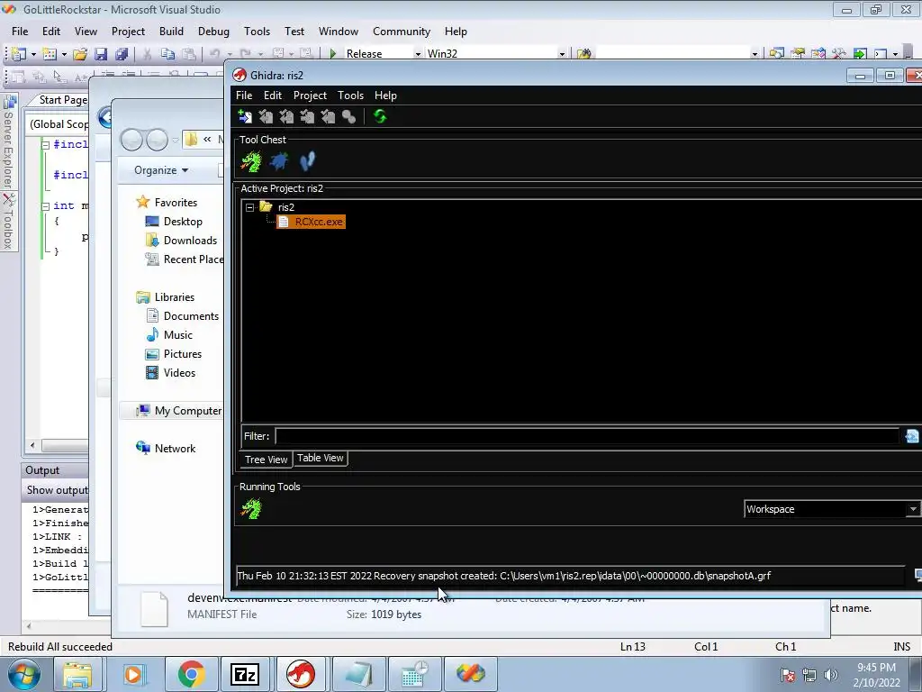Open the (Global Scope) combo box
Image resolution: width=922 pixels, height=692 pixels.
coord(59,124)
